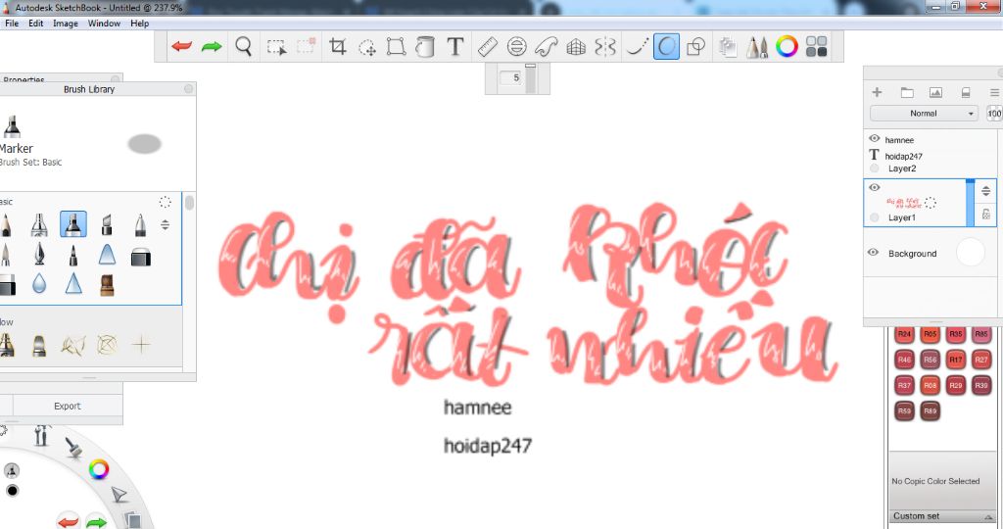Click the brush size field showing 5
Image resolution: width=1003 pixels, height=529 pixels.
[511, 77]
